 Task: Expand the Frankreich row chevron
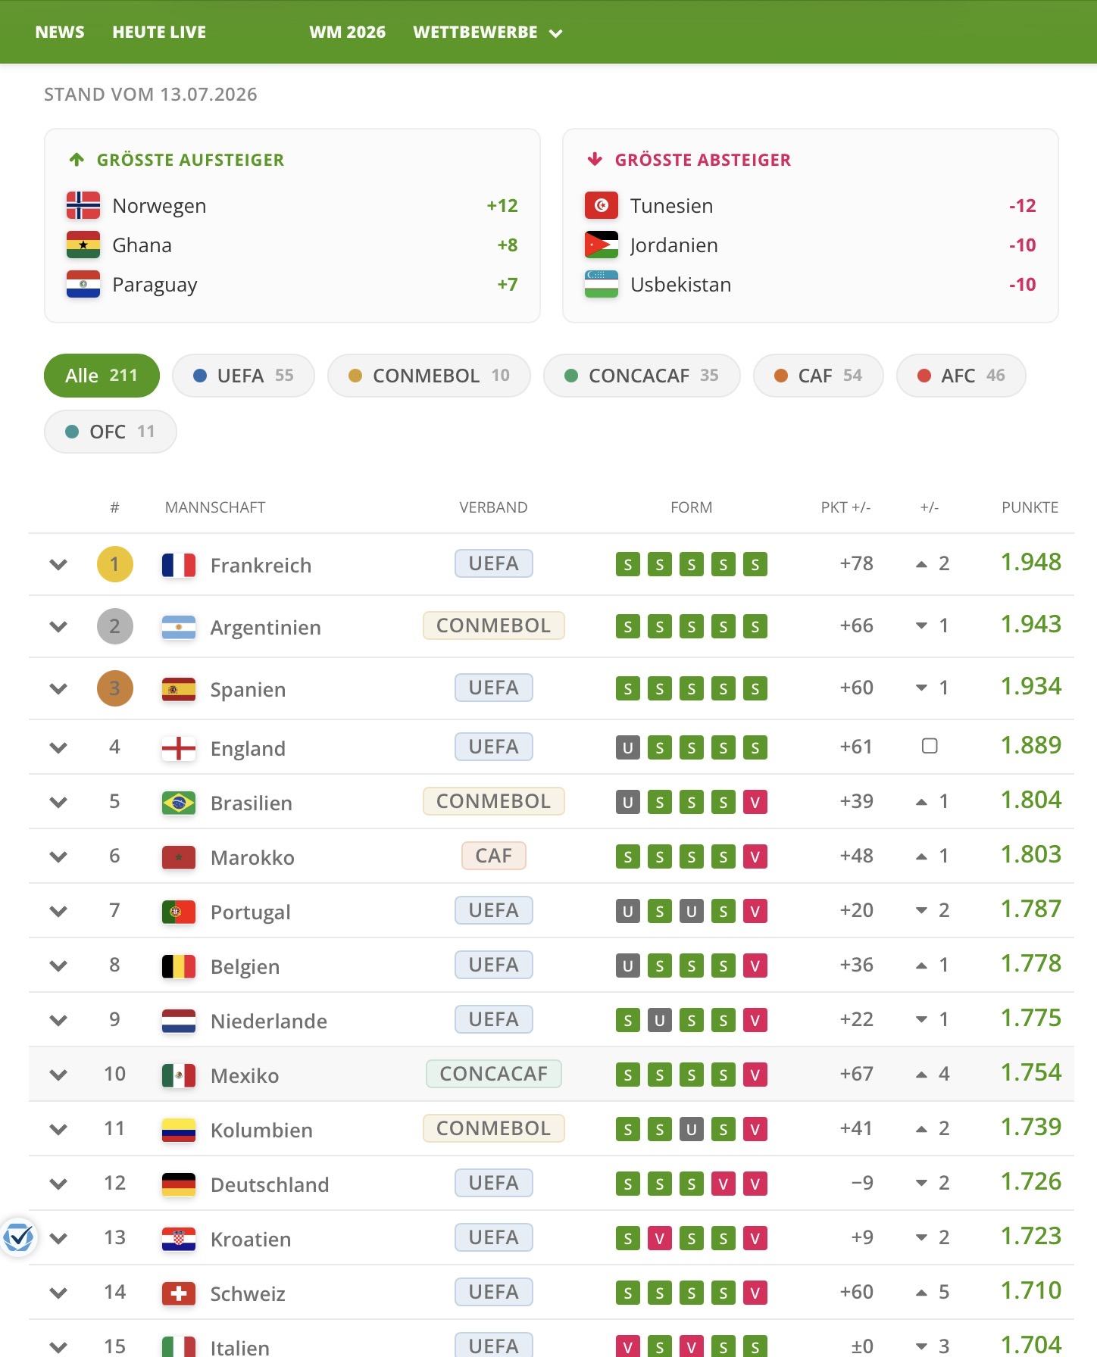tap(58, 565)
